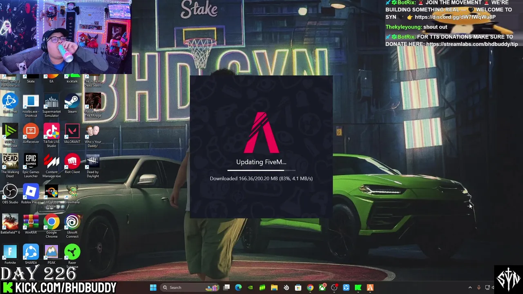This screenshot has width=523, height=294.
Task: Select the Who's Your Daddy! icon
Action: click(x=93, y=136)
